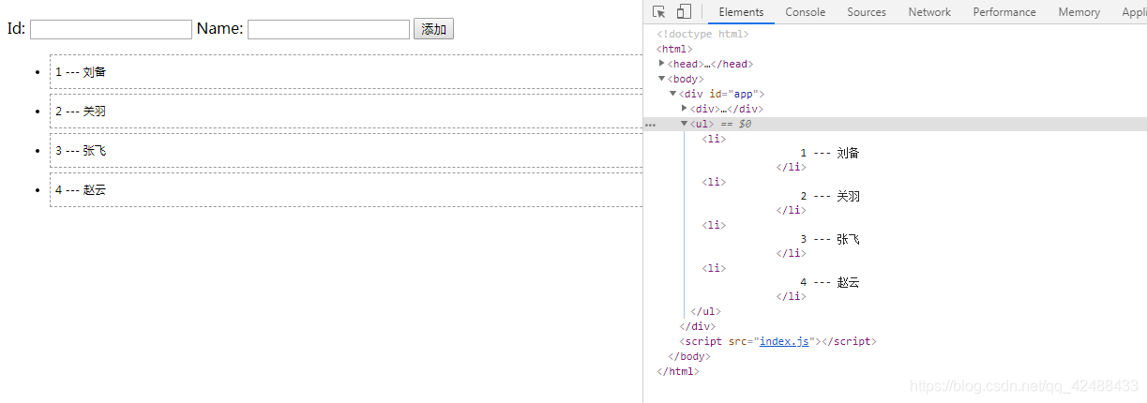
Task: Click the Name input field
Action: 328,30
